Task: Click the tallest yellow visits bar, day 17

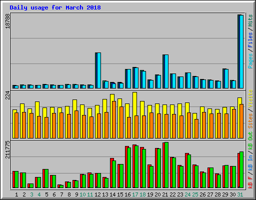Action: [x=135, y=104]
